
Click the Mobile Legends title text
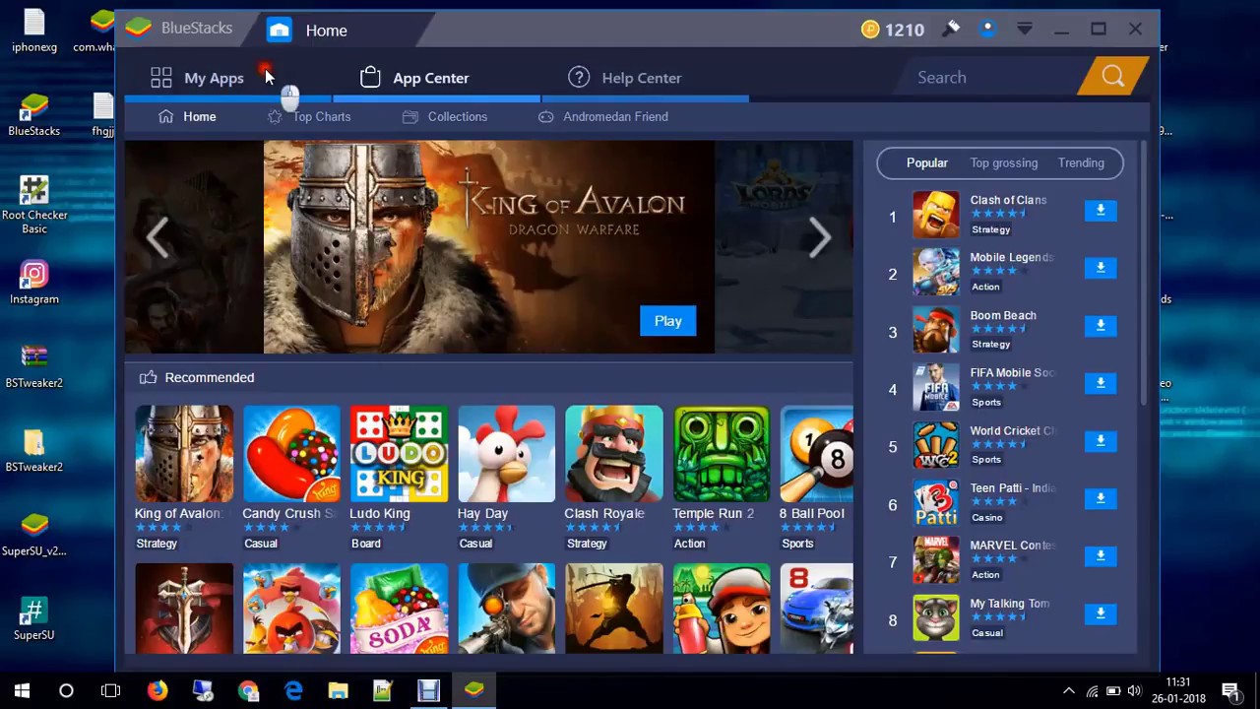[x=1011, y=257]
